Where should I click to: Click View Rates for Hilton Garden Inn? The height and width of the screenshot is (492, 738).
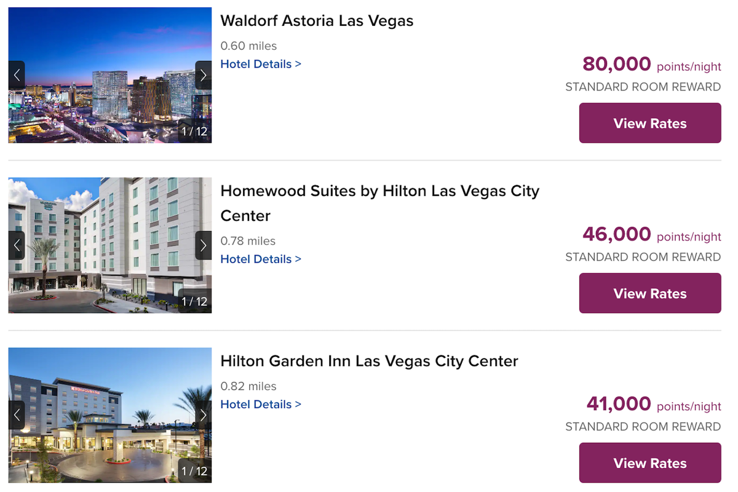point(649,462)
